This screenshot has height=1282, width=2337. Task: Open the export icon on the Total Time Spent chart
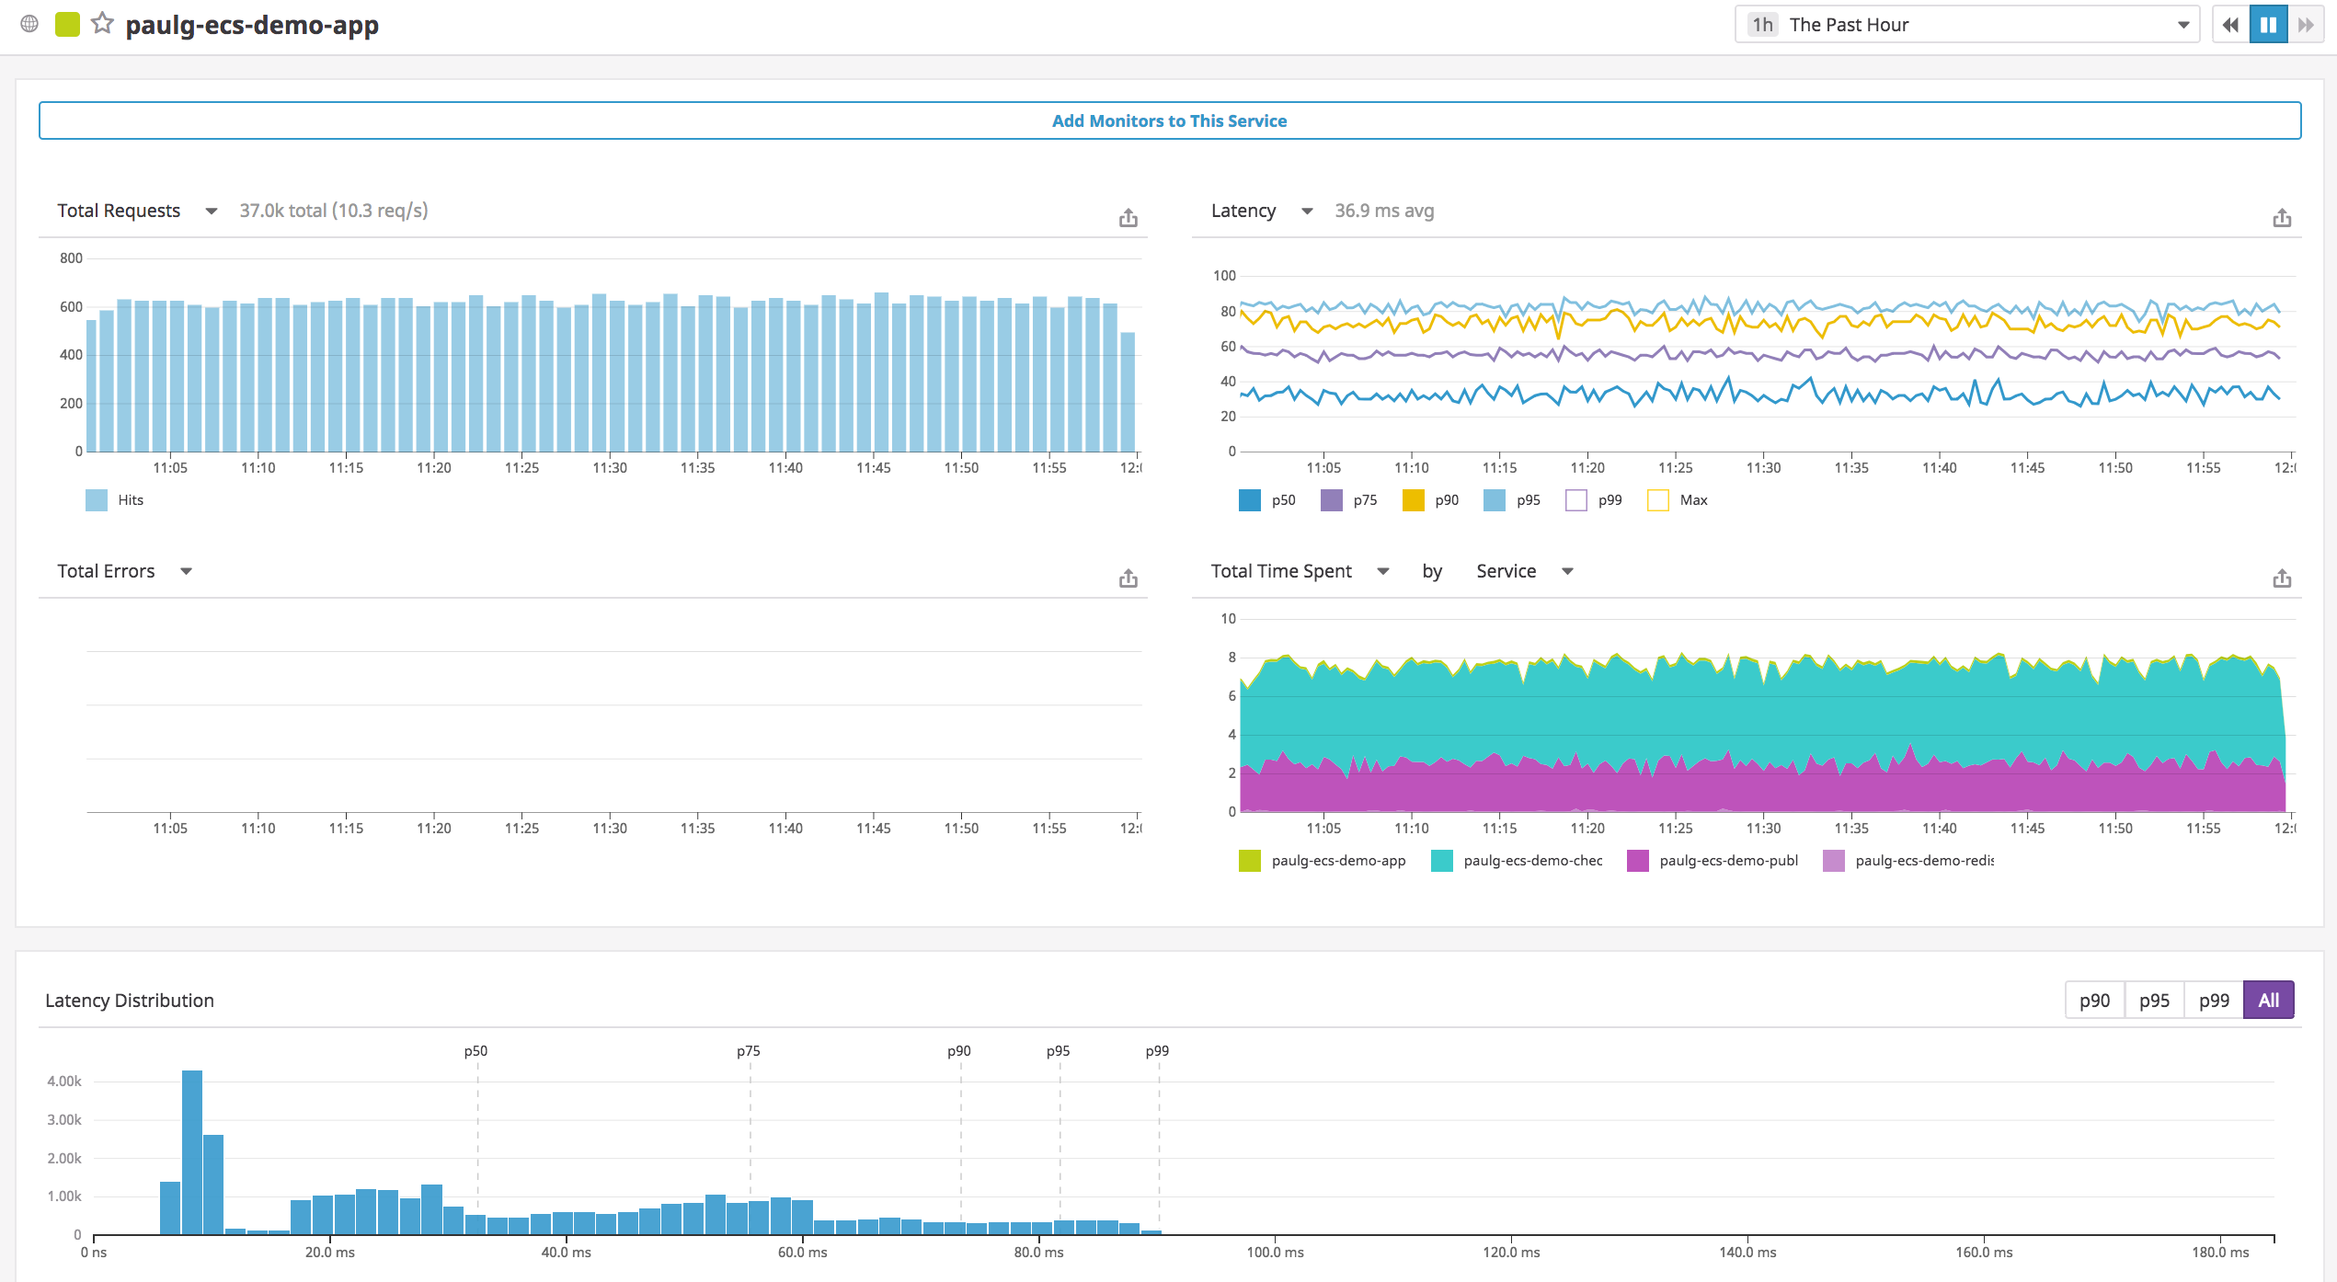click(2282, 578)
